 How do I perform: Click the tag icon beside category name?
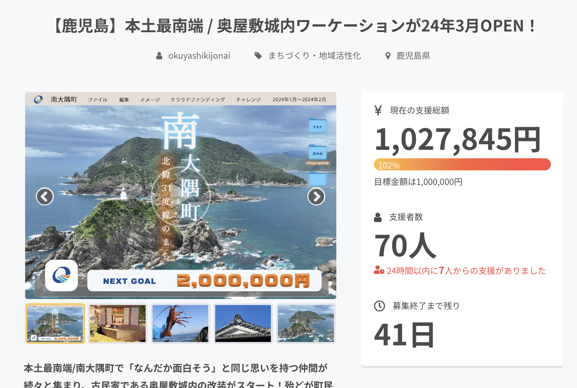pos(258,56)
